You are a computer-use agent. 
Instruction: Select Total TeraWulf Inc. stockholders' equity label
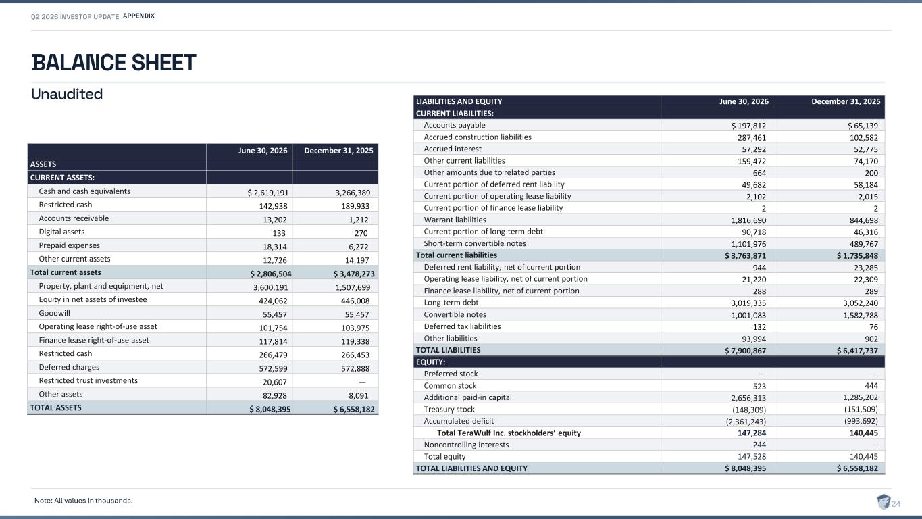[509, 432]
